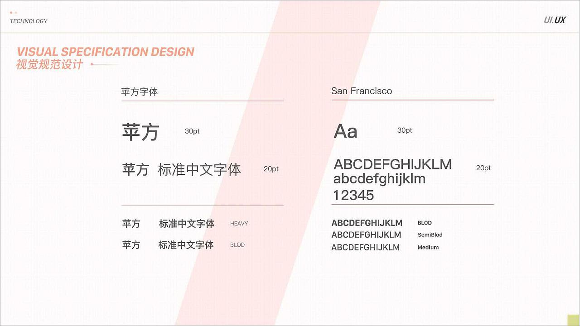The width and height of the screenshot is (580, 326).
Task: Click the 标准中文字体 20pt text link
Action: pos(200,170)
